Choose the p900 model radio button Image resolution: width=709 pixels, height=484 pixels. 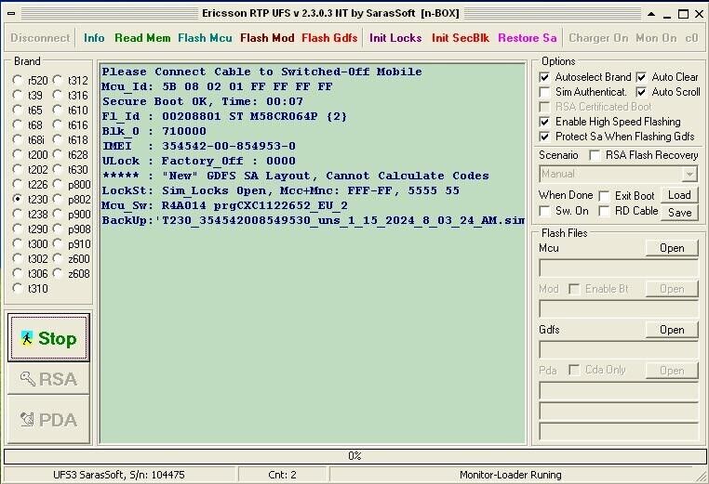point(59,215)
